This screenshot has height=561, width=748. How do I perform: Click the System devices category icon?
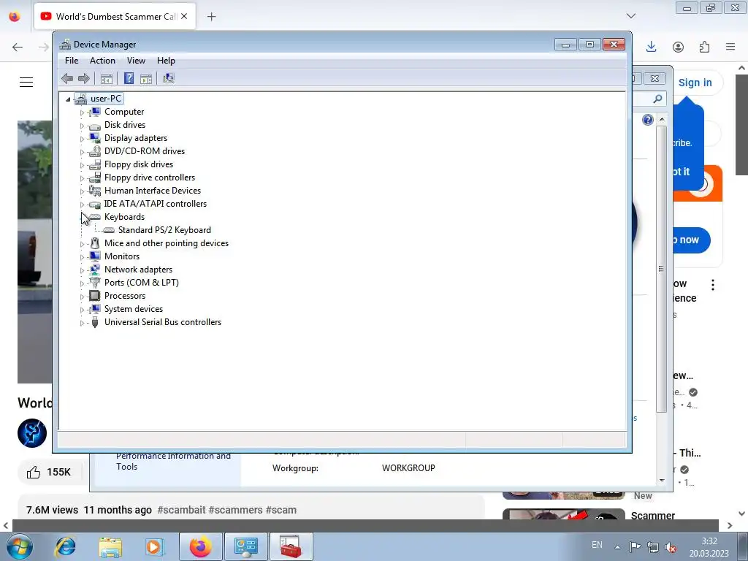pos(95,309)
